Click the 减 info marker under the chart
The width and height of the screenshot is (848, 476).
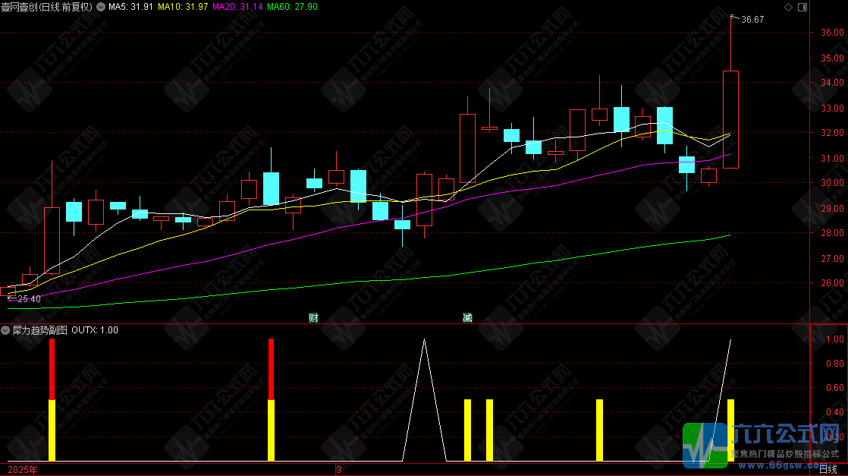(x=467, y=318)
